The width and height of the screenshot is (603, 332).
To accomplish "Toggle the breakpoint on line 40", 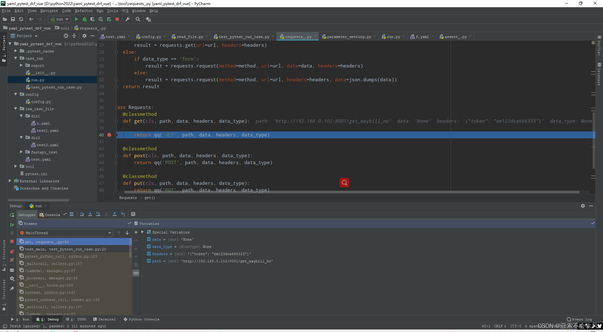I will coord(109,135).
